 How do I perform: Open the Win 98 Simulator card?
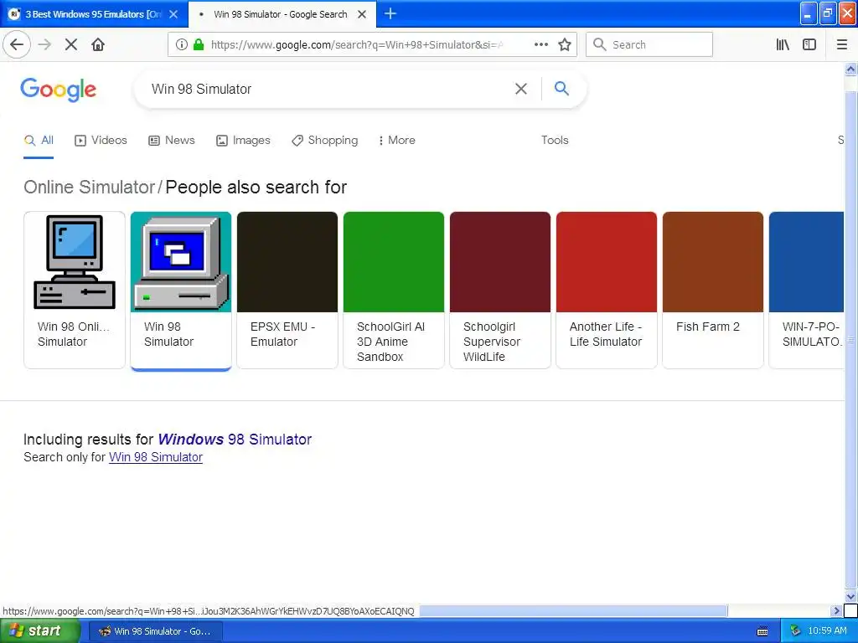pyautogui.click(x=181, y=290)
